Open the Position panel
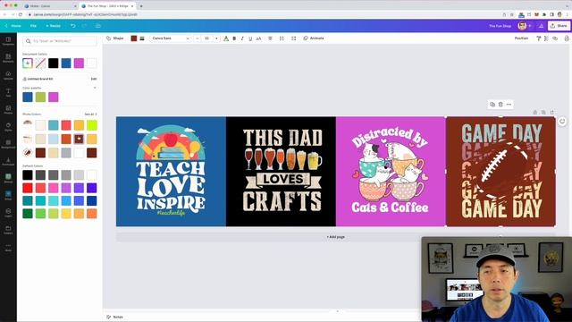This screenshot has height=322, width=572. click(521, 38)
